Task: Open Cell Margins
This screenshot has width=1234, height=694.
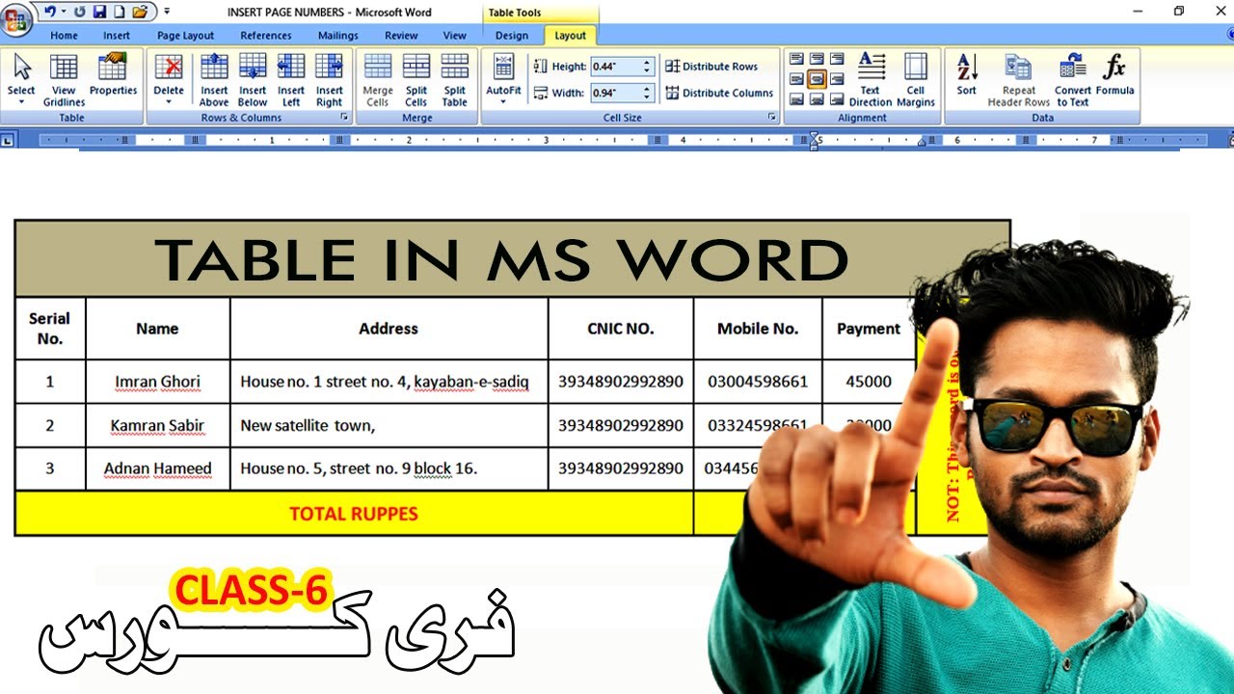Action: click(916, 80)
